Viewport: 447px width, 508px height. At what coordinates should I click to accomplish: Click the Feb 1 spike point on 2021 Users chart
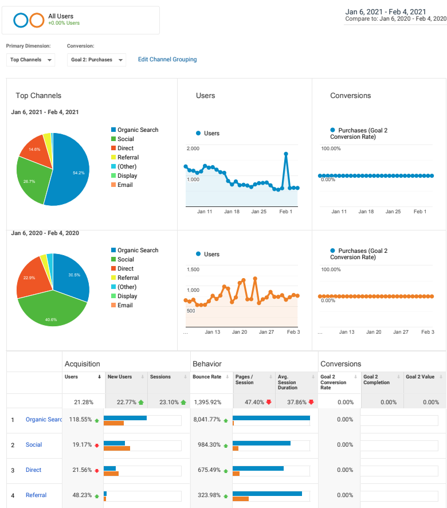285,154
